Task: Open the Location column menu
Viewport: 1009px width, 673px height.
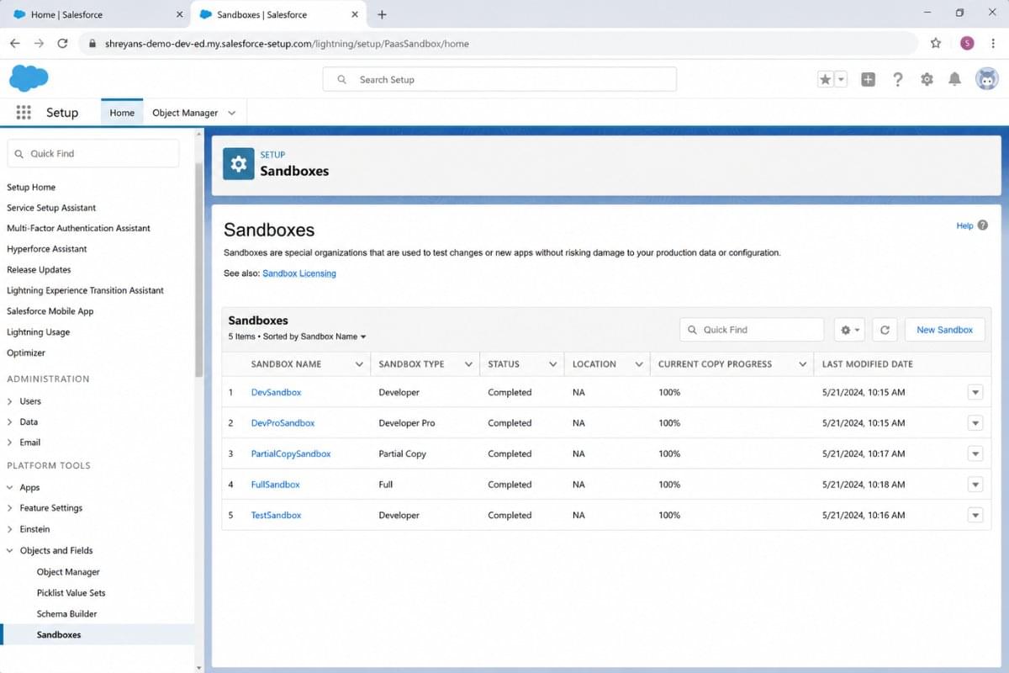Action: (x=639, y=364)
